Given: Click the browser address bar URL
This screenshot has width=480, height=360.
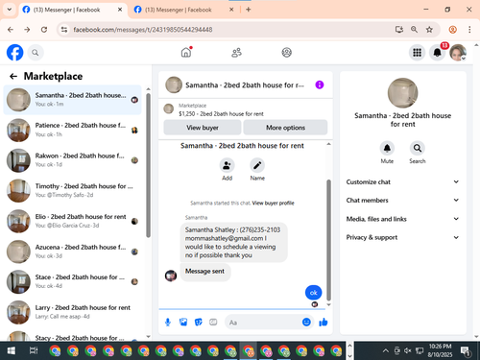Looking at the screenshot, I should [x=143, y=30].
